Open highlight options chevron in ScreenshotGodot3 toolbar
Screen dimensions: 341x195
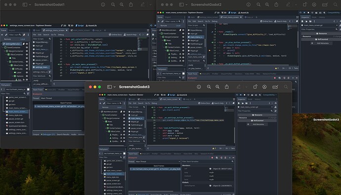pos(247,87)
